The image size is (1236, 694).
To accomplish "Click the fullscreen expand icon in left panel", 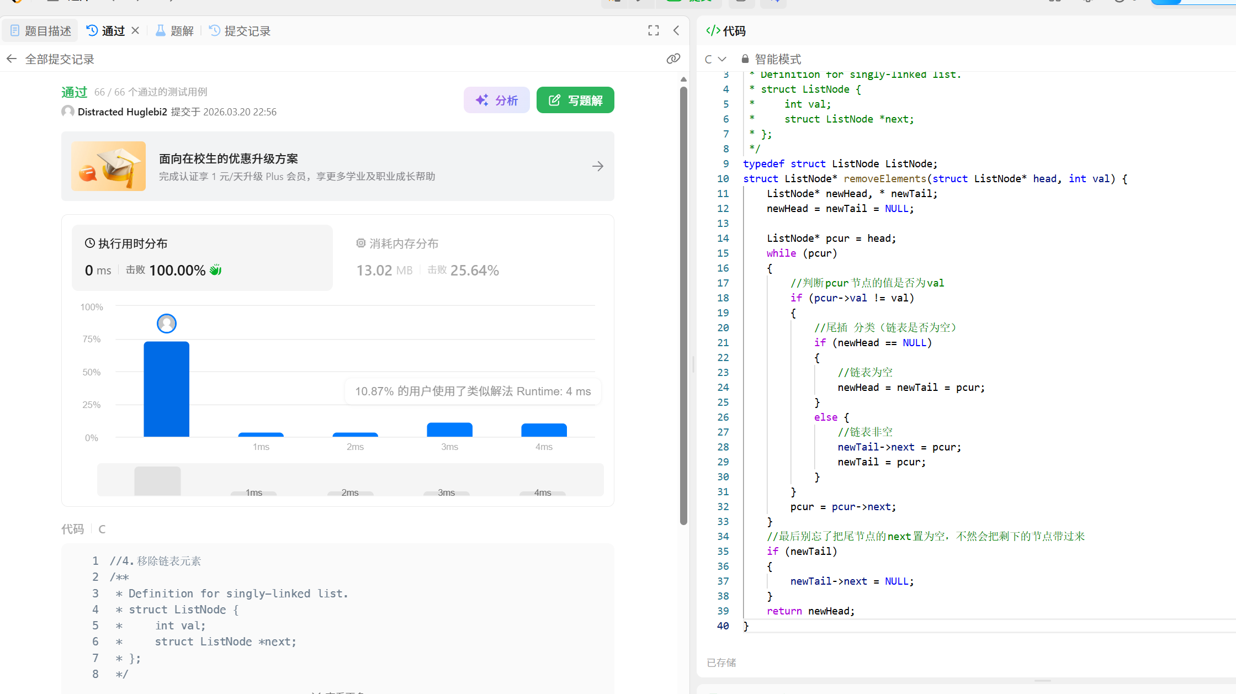I will pyautogui.click(x=654, y=31).
